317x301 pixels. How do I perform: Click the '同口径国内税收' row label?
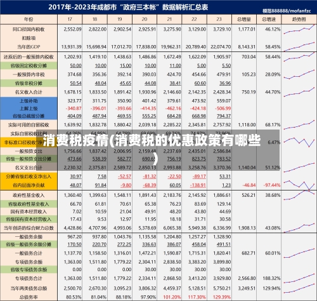click(29, 29)
